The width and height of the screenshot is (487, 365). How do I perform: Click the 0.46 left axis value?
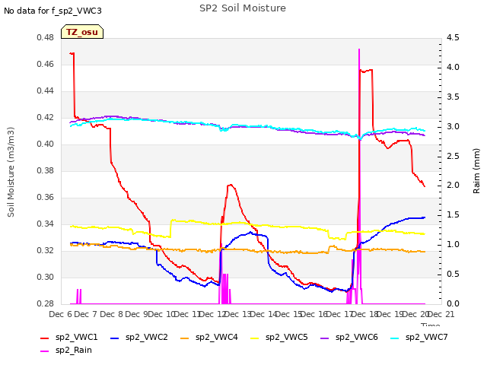[45, 64]
